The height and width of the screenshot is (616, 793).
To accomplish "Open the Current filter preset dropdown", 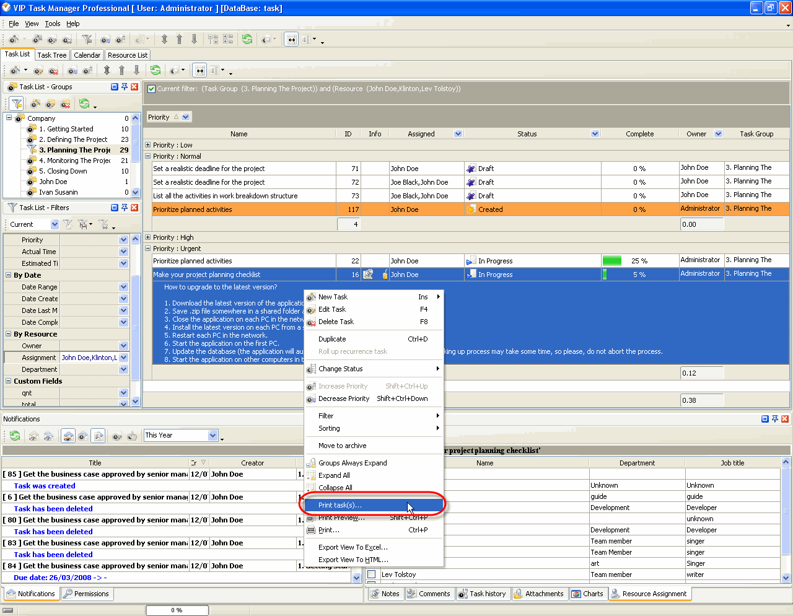I will click(55, 224).
